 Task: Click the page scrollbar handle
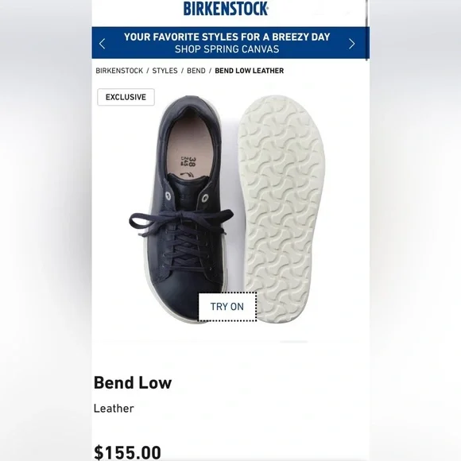coord(367,29)
